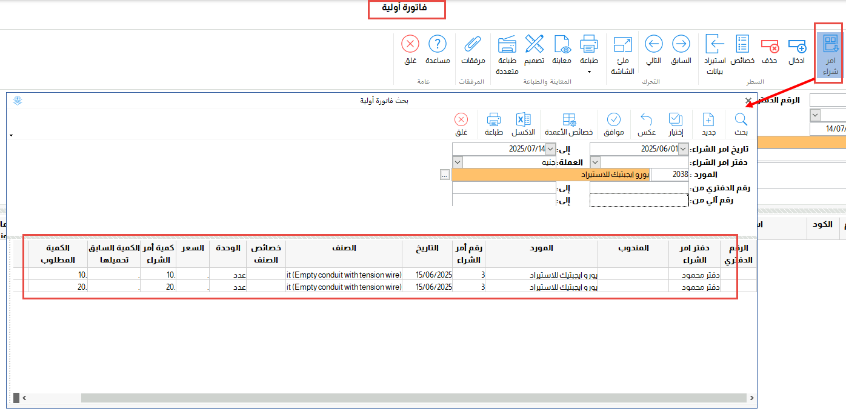The width and height of the screenshot is (846, 414).
Task: Click the دفتر امر الشراء column header
Action: pos(694,254)
